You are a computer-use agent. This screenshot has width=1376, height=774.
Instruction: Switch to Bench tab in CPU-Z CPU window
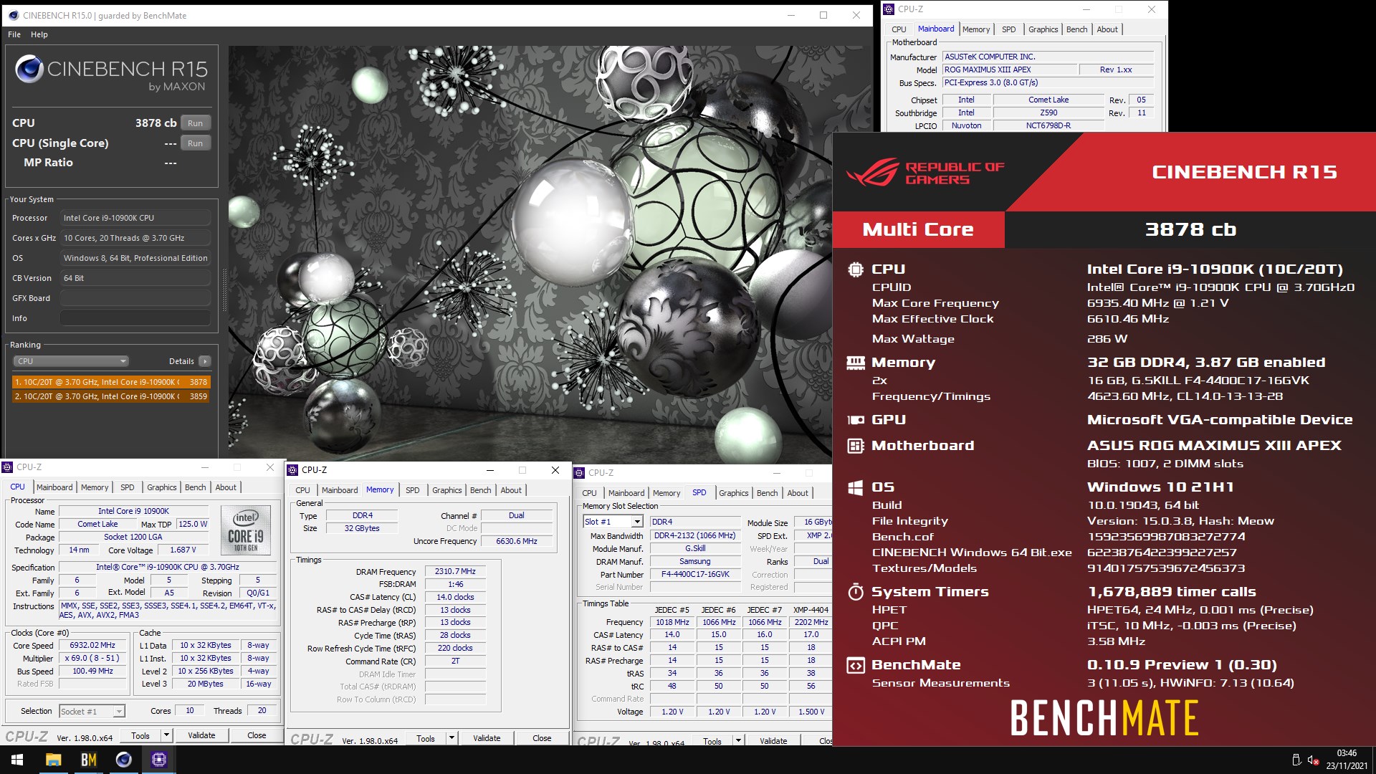click(x=195, y=487)
